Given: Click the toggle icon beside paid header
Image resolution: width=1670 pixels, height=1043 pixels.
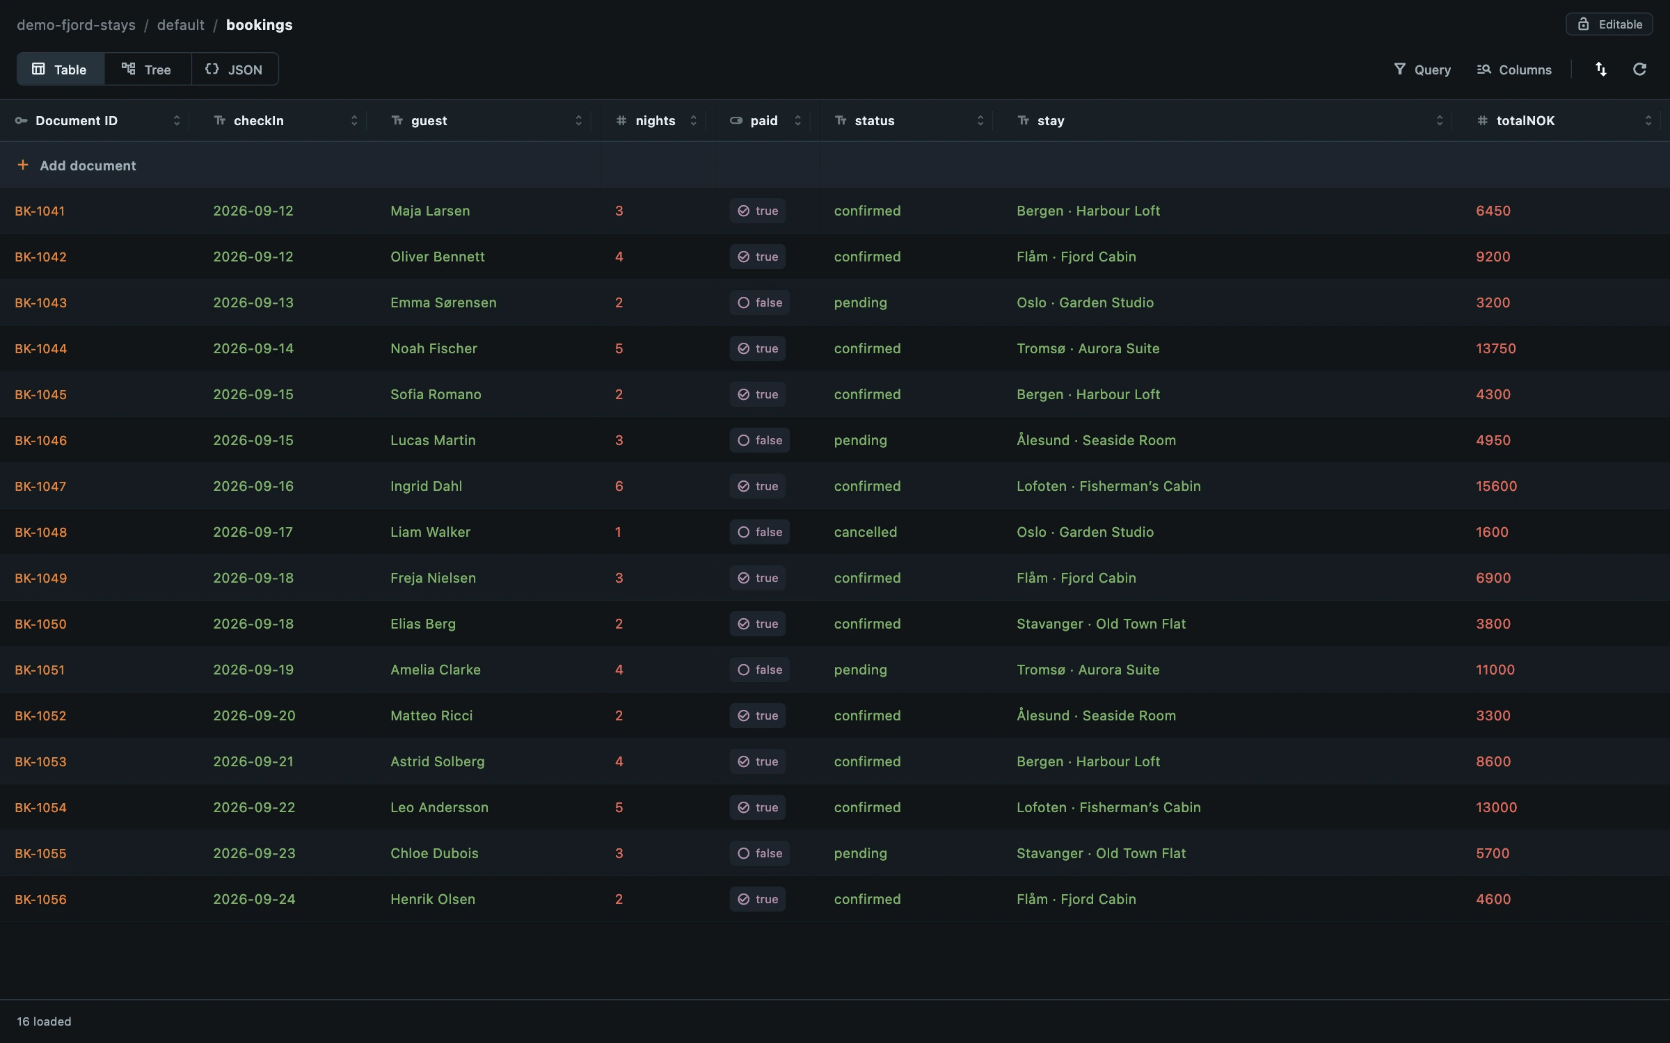Looking at the screenshot, I should tap(736, 120).
